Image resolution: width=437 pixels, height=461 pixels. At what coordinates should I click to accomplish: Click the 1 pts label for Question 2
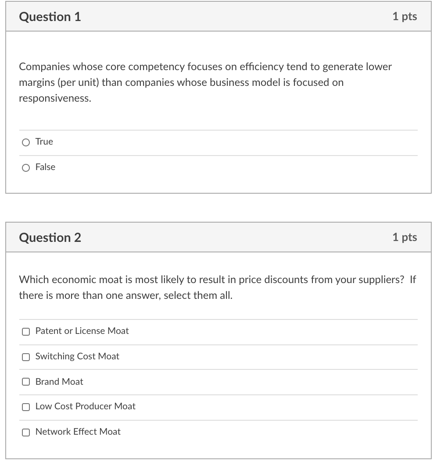(405, 237)
